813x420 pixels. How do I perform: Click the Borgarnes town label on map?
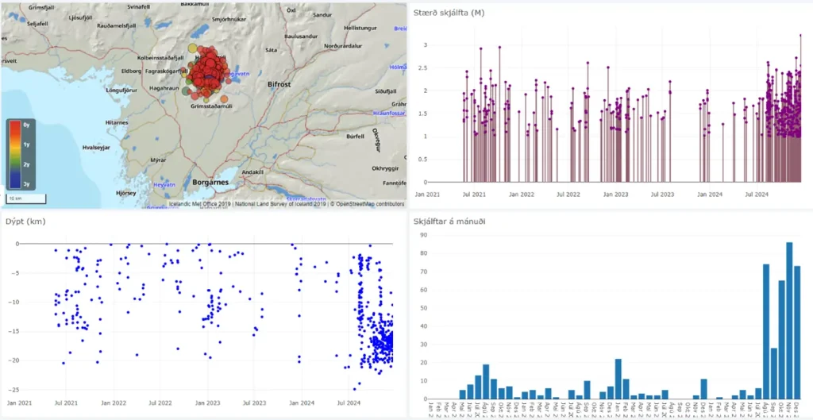tap(211, 183)
